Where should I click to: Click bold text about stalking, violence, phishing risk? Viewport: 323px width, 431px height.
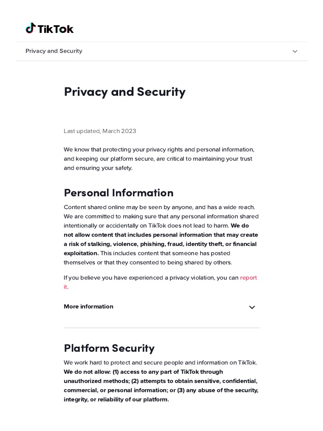pyautogui.click(x=160, y=244)
